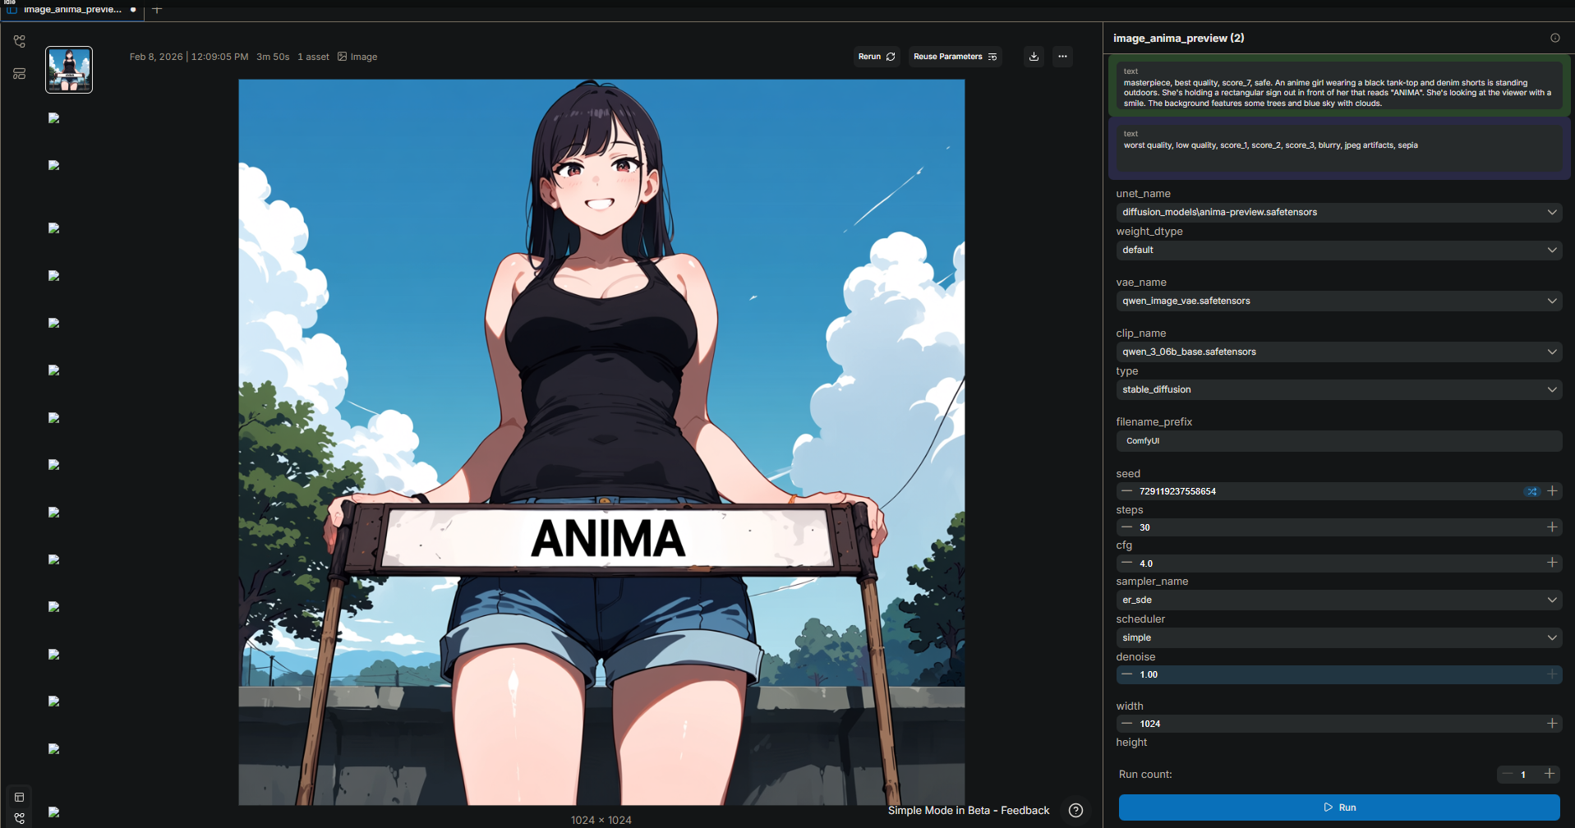Click the denoise value 1.00

pos(1149,674)
